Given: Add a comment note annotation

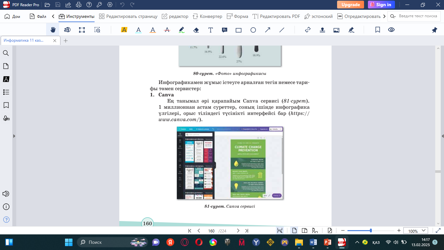Looking at the screenshot, I should click(x=224, y=30).
